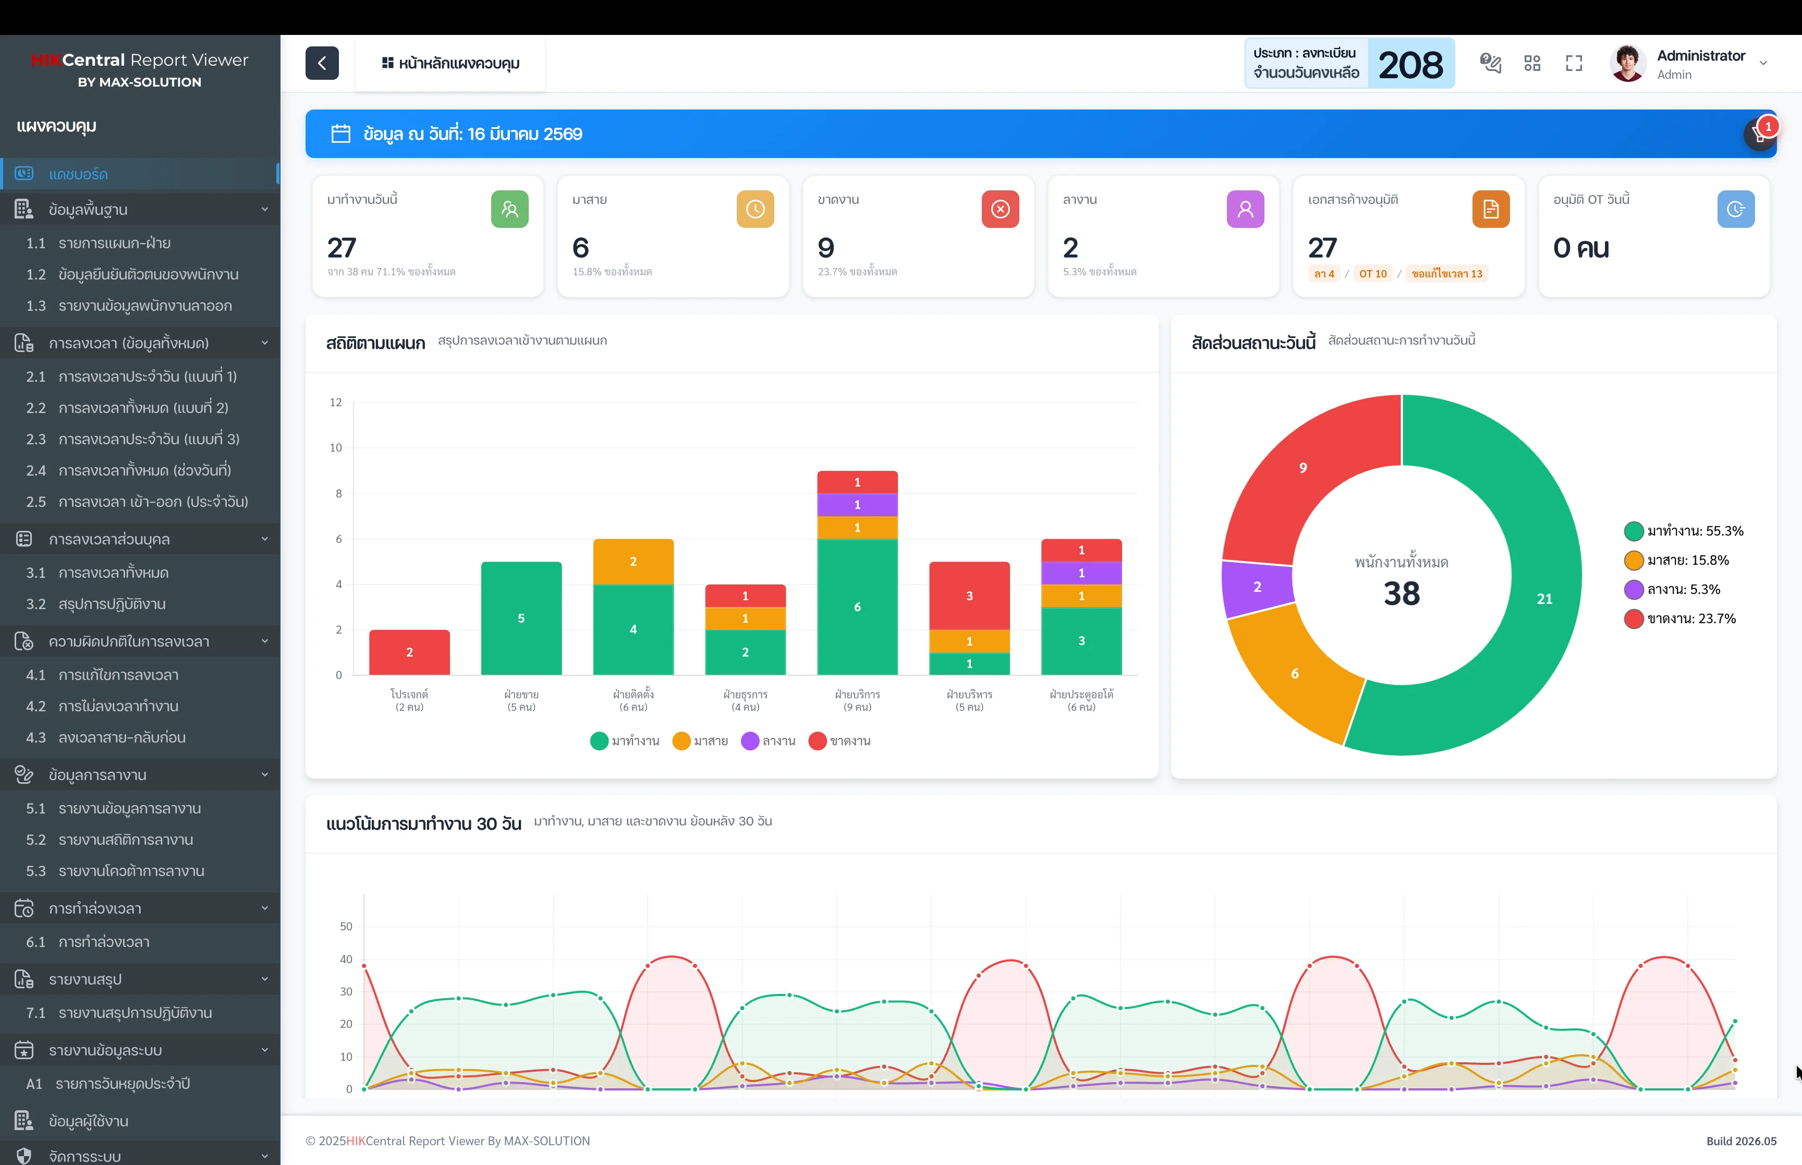Open the apps grid icon near the profile
The image size is (1802, 1165).
[1533, 64]
